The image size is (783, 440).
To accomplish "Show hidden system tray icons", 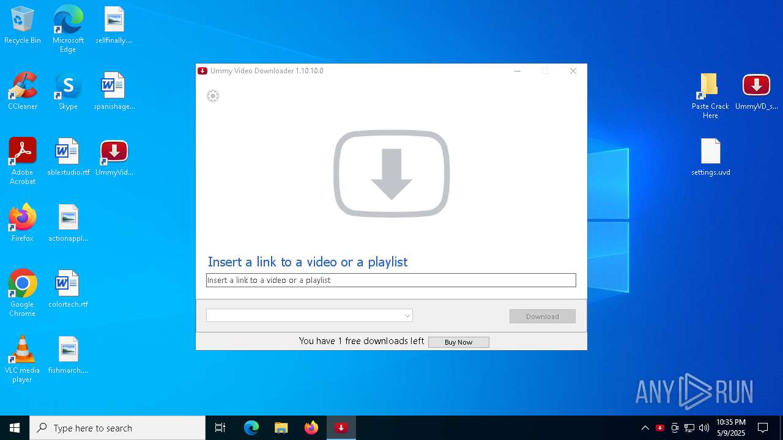I will tap(645, 428).
